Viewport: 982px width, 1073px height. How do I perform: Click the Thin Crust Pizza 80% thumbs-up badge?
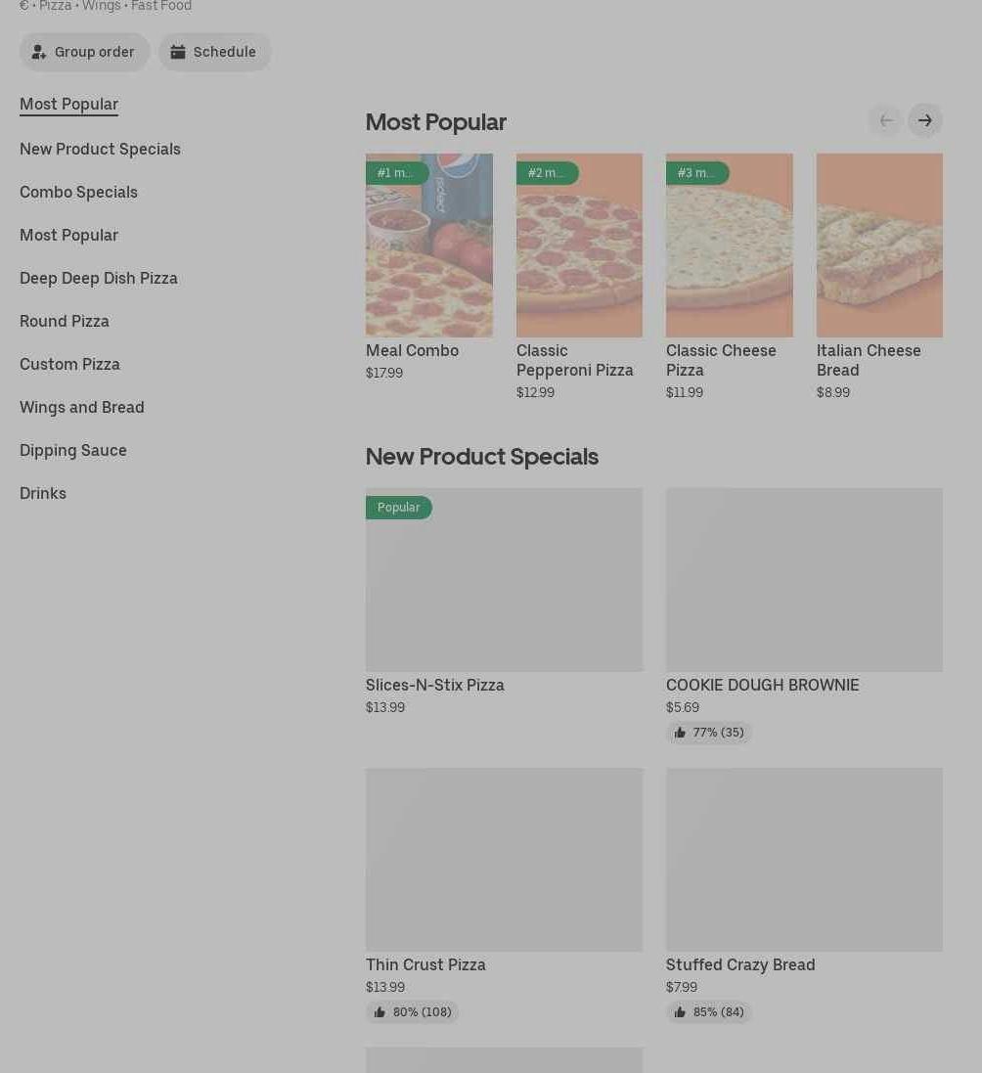pos(412,1012)
